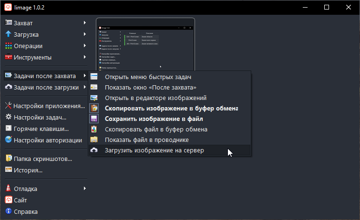Click the wrench icon beside Настройки приложения

tap(8, 106)
